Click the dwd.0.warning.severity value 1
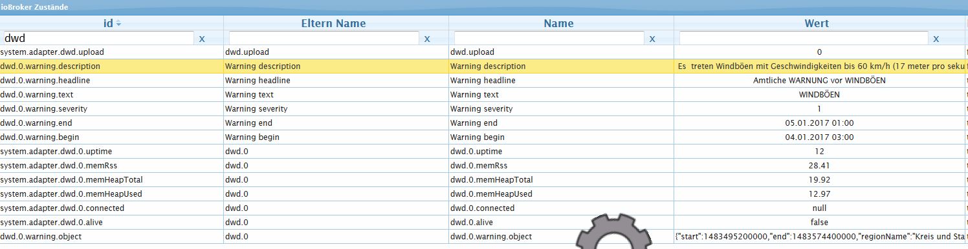Image resolution: width=968 pixels, height=249 pixels. click(x=819, y=108)
